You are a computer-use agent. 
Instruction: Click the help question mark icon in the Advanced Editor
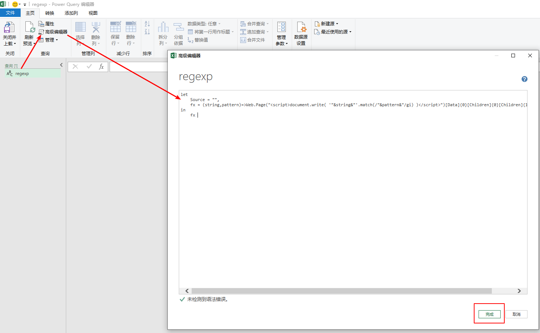coord(525,79)
